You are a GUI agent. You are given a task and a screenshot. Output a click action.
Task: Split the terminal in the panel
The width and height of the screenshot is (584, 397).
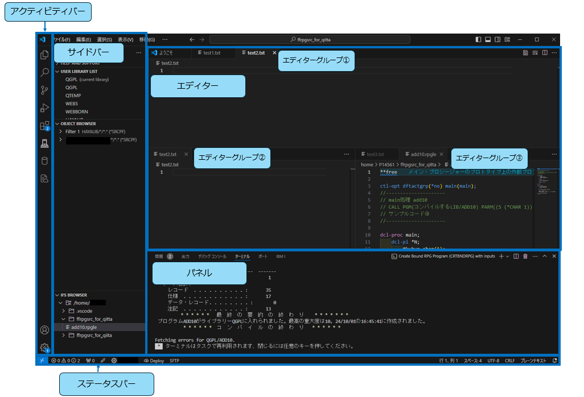tap(516, 257)
